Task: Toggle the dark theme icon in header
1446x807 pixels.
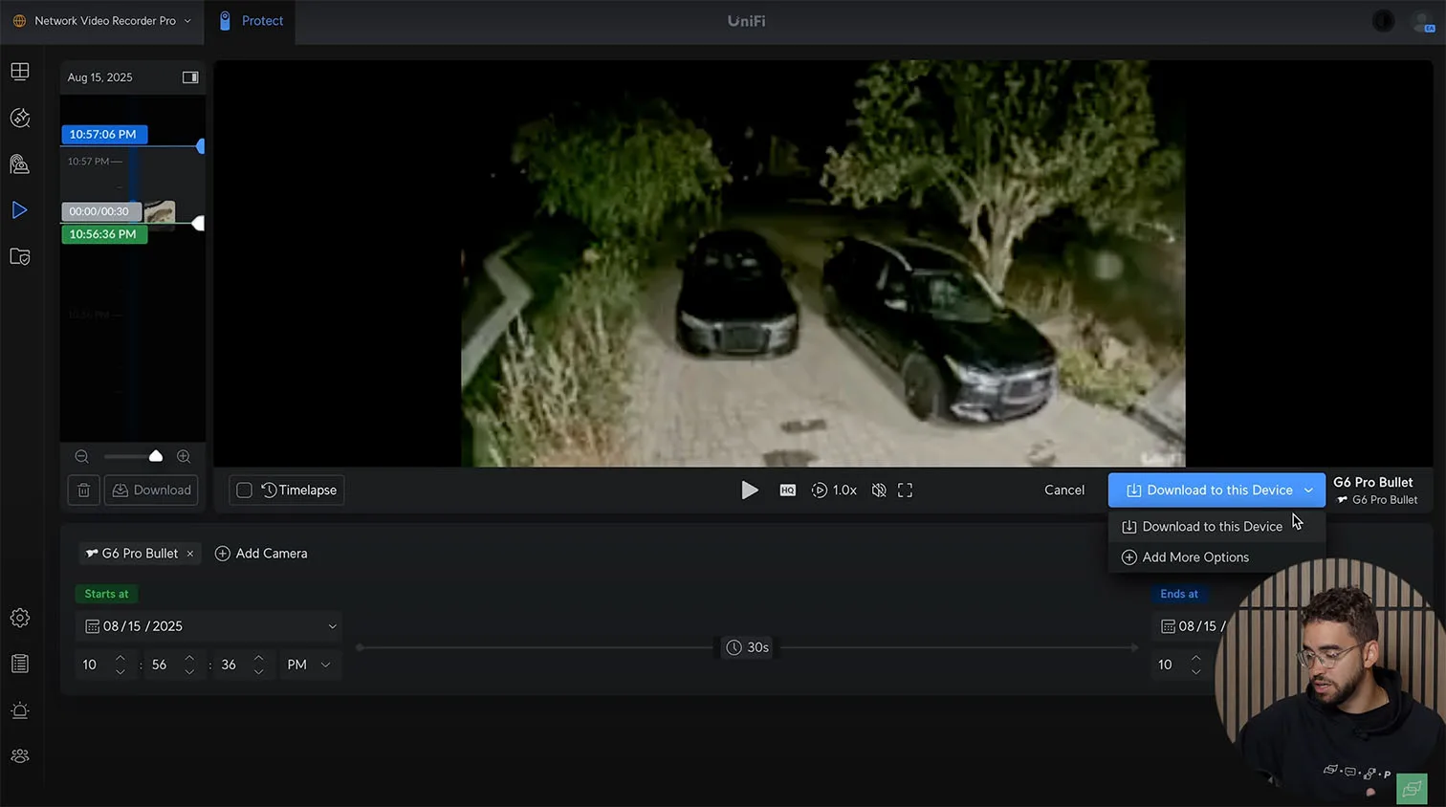Action: click(x=1383, y=21)
